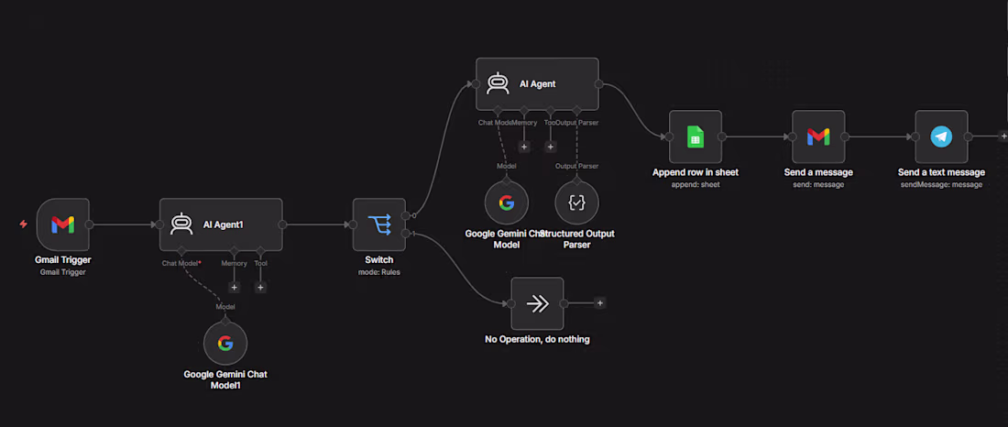Open the Telegram Send a text message node
This screenshot has height=427, width=1008.
pos(942,137)
